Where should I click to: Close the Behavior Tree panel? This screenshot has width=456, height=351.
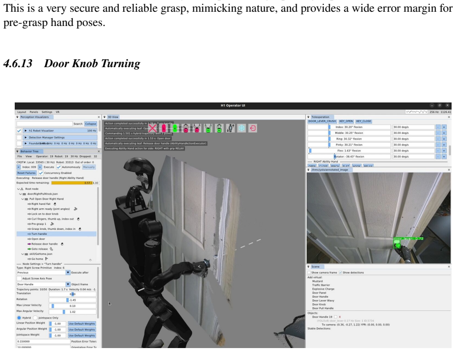tap(99, 151)
